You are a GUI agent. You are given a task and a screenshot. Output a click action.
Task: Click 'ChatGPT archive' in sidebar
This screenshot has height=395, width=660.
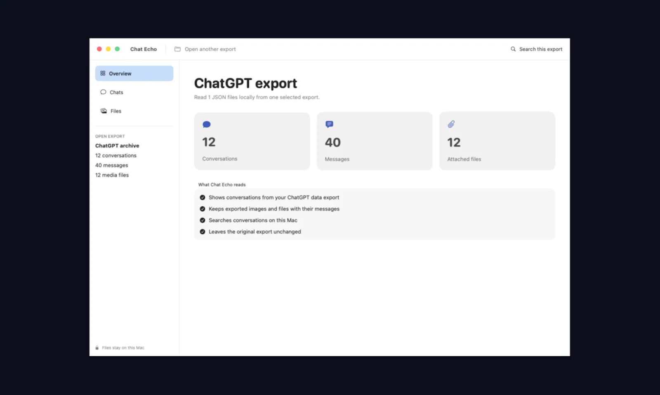(117, 146)
